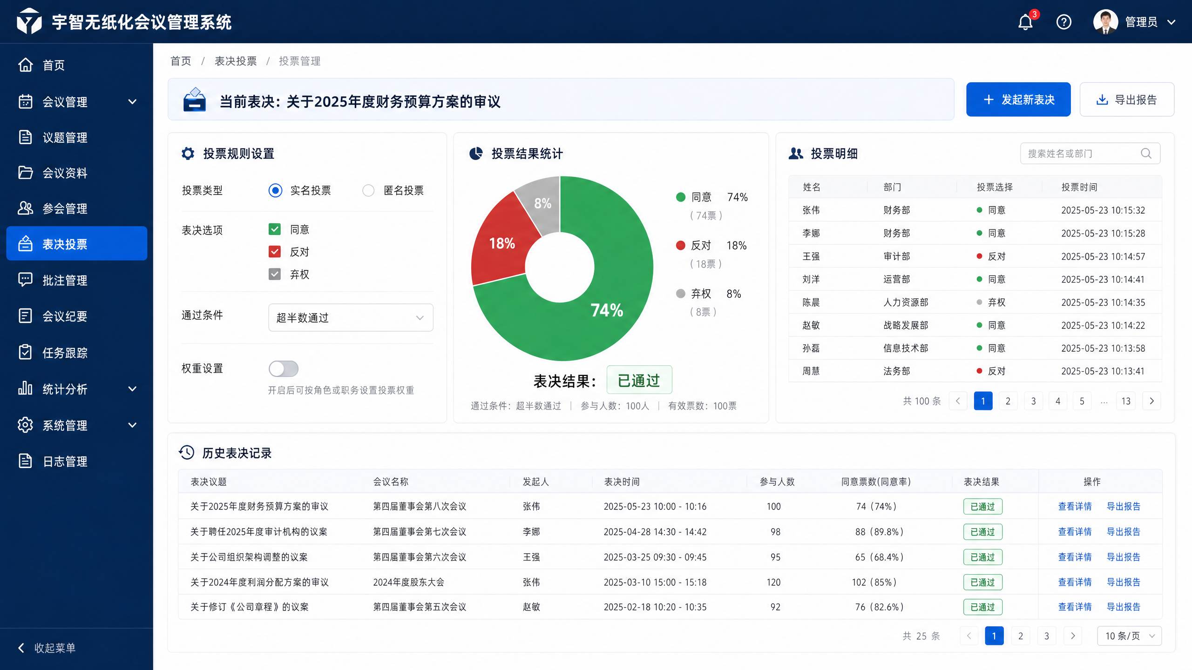
Task: Click the 会议资料 folder icon
Action: click(x=26, y=173)
